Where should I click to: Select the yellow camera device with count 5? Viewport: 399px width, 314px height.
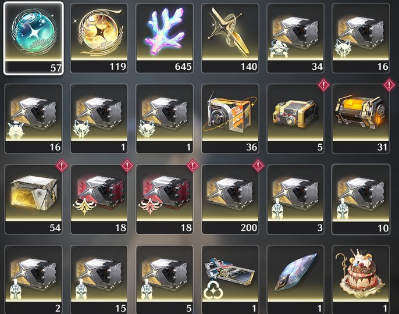(x=295, y=119)
